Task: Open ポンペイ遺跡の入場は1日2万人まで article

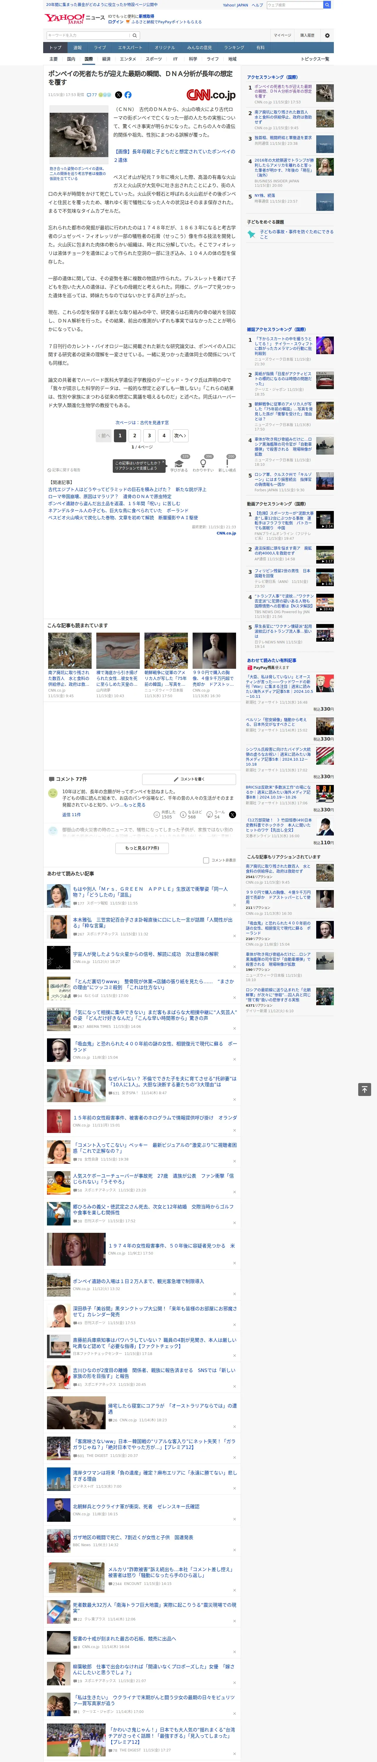Action: tap(138, 1281)
